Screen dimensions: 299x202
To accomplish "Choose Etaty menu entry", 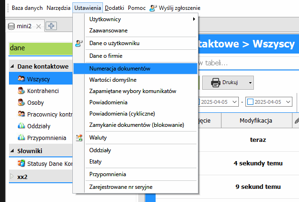I will [135, 162].
